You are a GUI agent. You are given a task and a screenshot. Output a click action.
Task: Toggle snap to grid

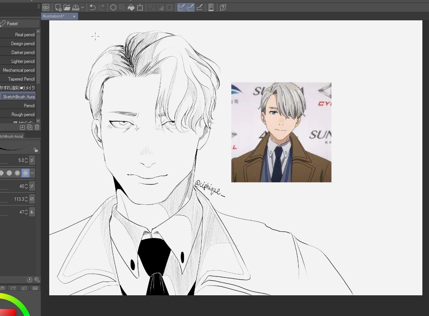[x=200, y=7]
